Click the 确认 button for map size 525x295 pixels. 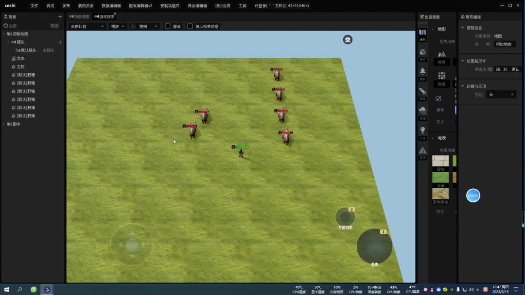(x=515, y=69)
